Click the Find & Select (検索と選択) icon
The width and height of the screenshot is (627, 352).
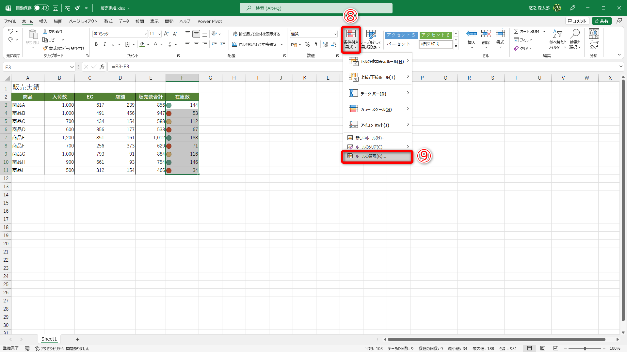point(575,39)
